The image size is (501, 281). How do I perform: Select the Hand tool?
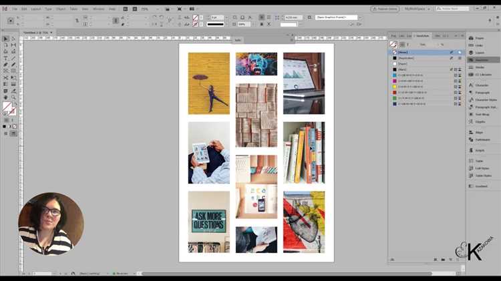[x=5, y=97]
